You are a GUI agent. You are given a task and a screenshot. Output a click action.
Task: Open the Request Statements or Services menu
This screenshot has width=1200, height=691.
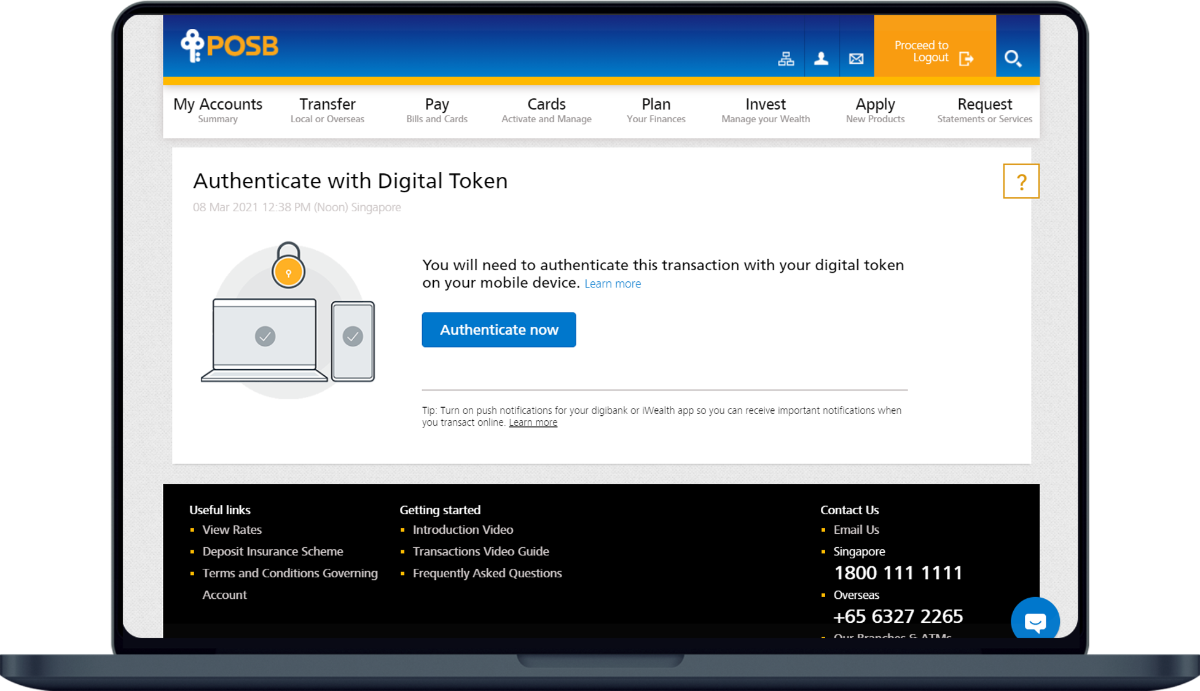pos(984,110)
